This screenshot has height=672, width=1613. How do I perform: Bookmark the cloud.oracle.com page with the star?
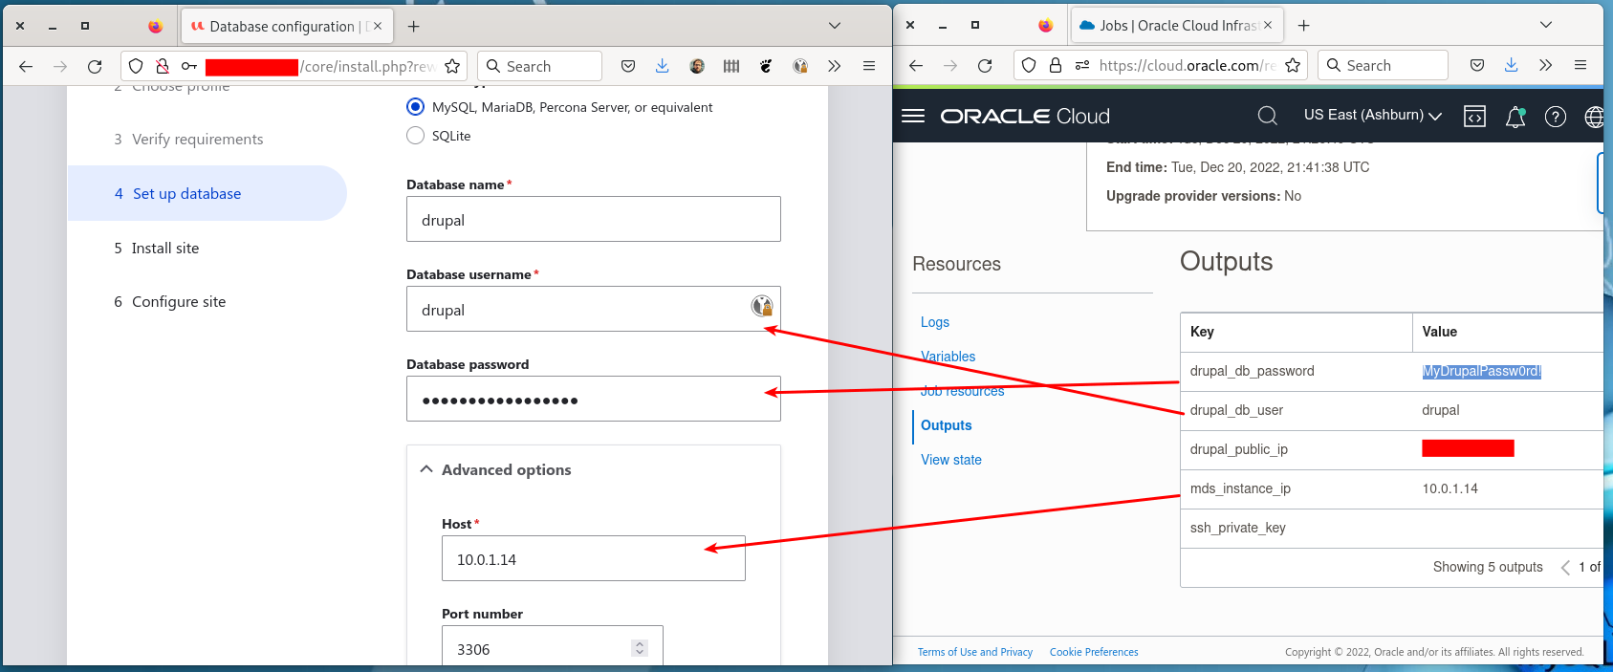pyautogui.click(x=1293, y=65)
